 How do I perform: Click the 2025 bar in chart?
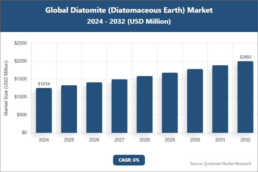(x=69, y=109)
